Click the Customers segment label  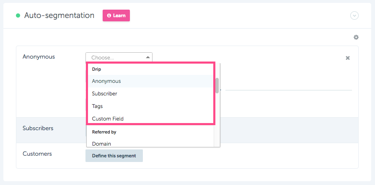pos(37,154)
